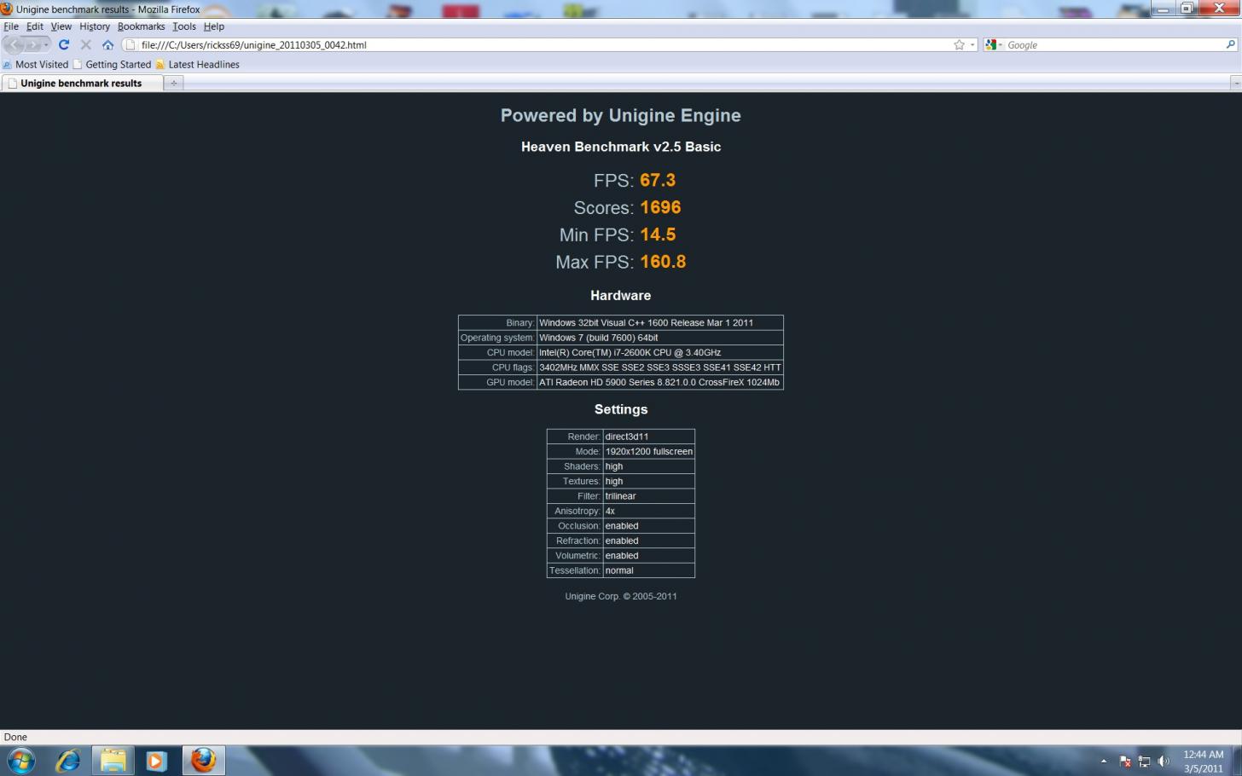Open Windows Media Player taskbar icon
Screen dimensions: 1242x776
(156, 760)
